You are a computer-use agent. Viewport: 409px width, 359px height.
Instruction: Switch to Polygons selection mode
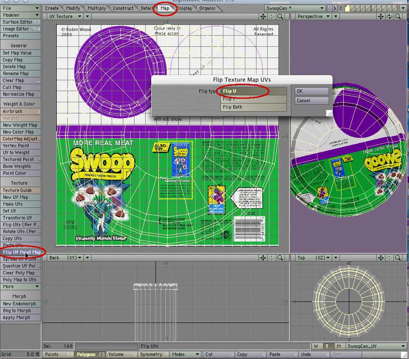coord(90,354)
